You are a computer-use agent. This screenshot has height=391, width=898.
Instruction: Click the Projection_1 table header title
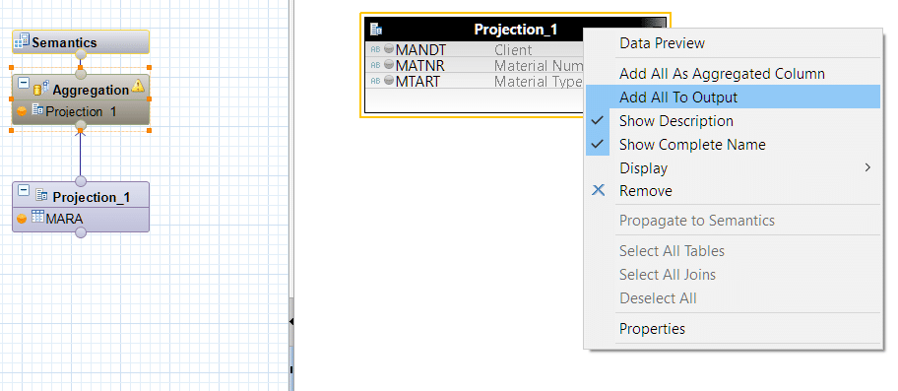click(515, 30)
